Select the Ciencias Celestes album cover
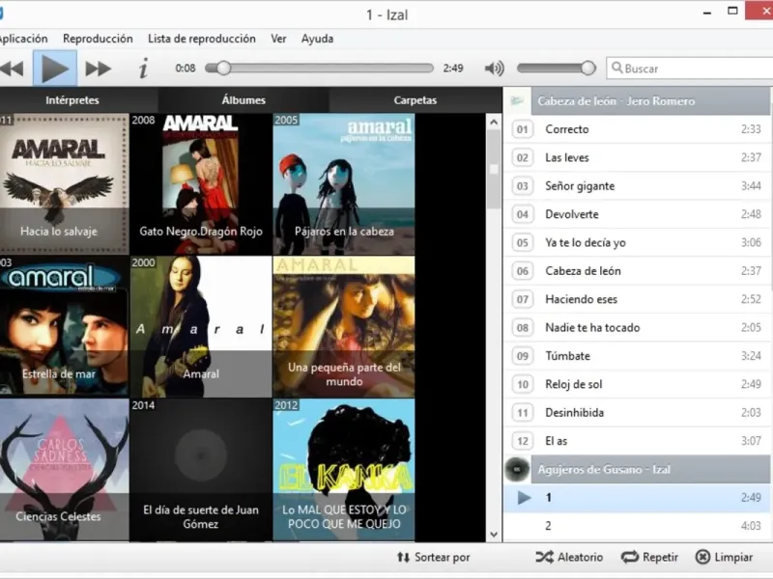Image resolution: width=773 pixels, height=579 pixels. coord(64,469)
